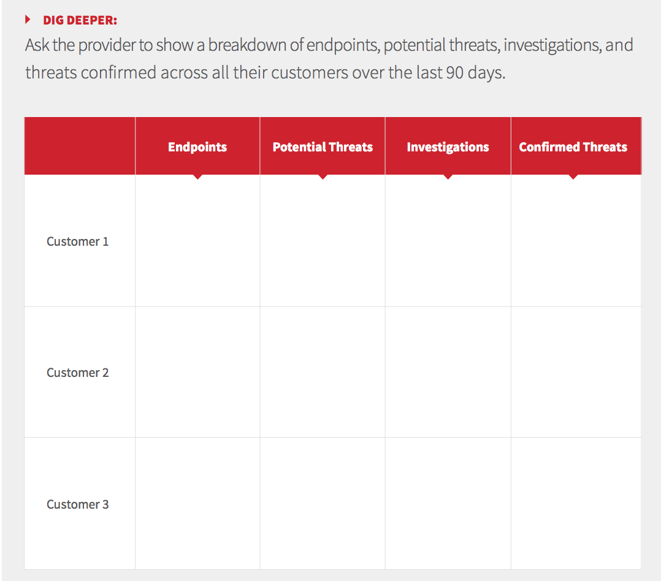661x581 pixels.
Task: Click the pointer notch below Confirmed Threats header
Action: tap(573, 177)
